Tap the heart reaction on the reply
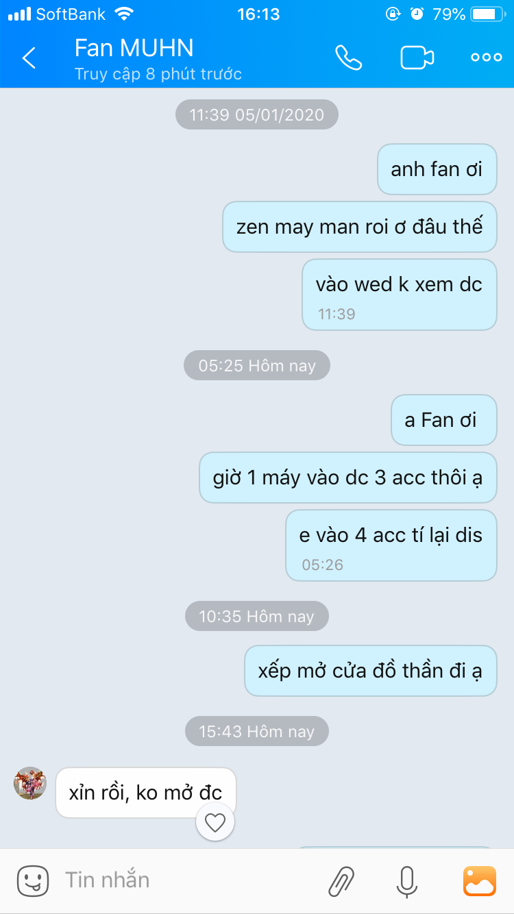 (215, 823)
